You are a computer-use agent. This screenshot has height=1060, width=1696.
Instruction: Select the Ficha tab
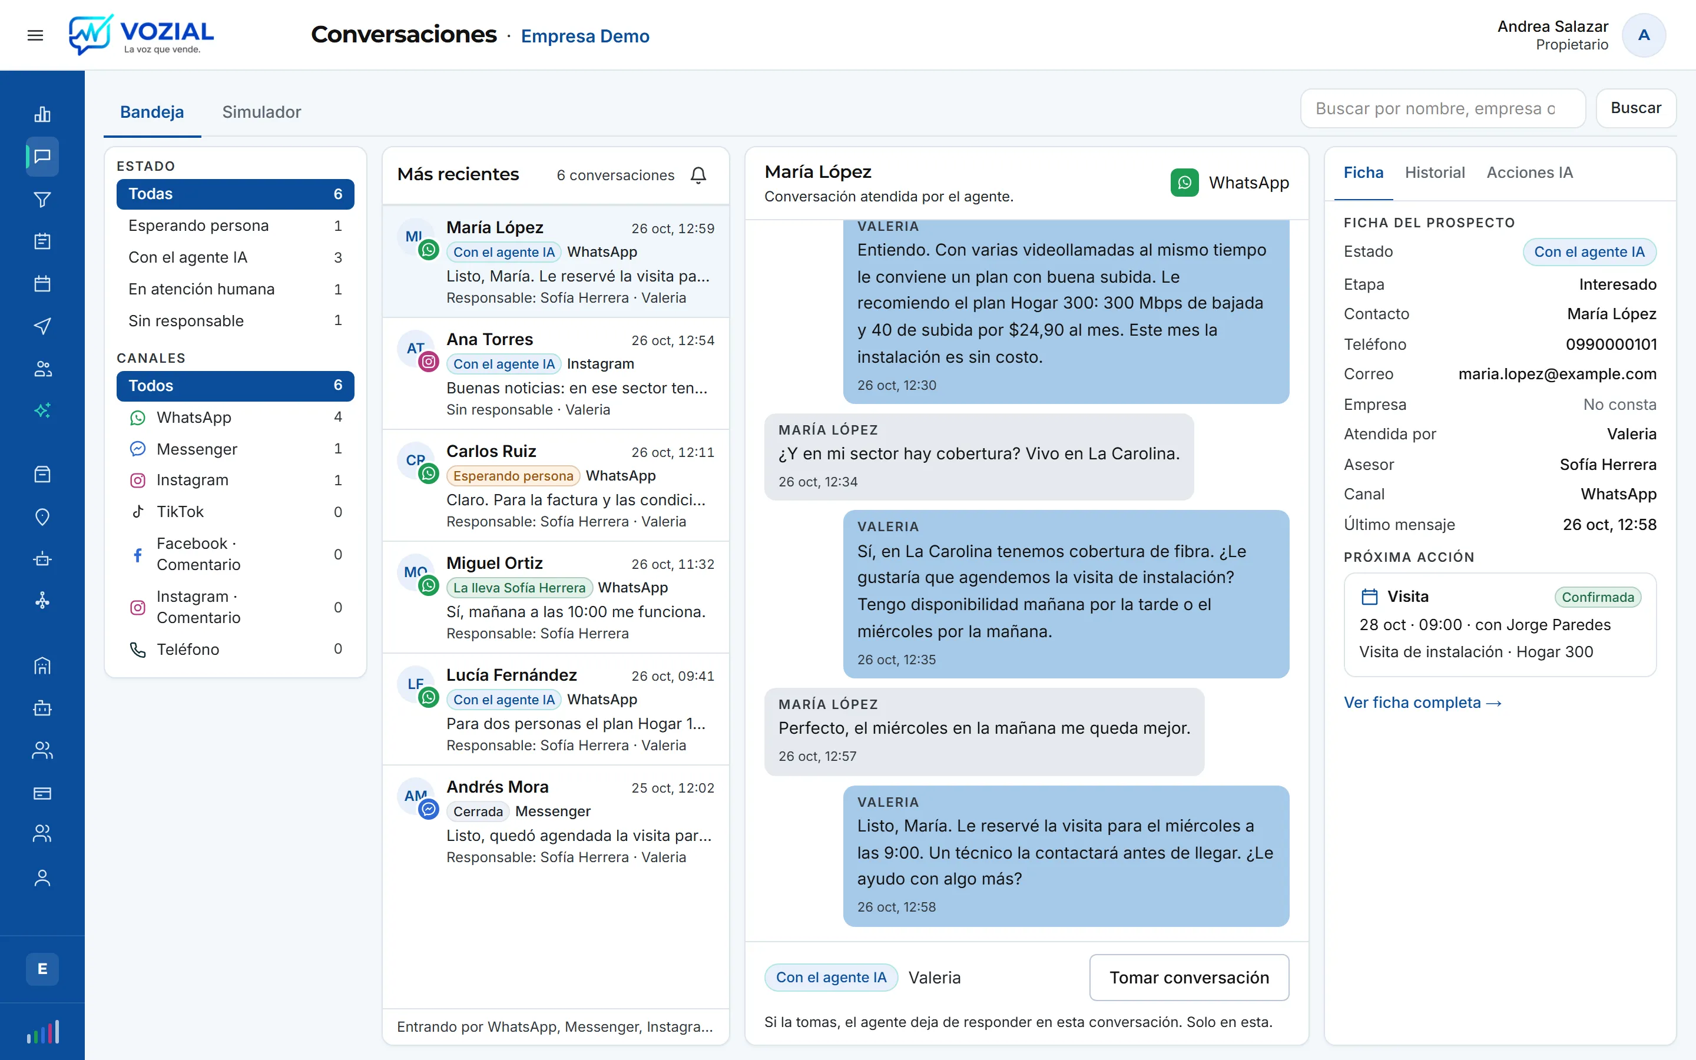point(1363,173)
